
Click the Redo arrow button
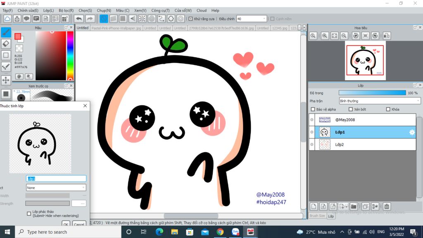pyautogui.click(x=90, y=19)
